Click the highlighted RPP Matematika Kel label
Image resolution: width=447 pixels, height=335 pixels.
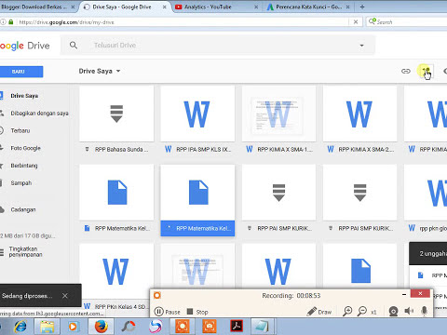coord(197,228)
